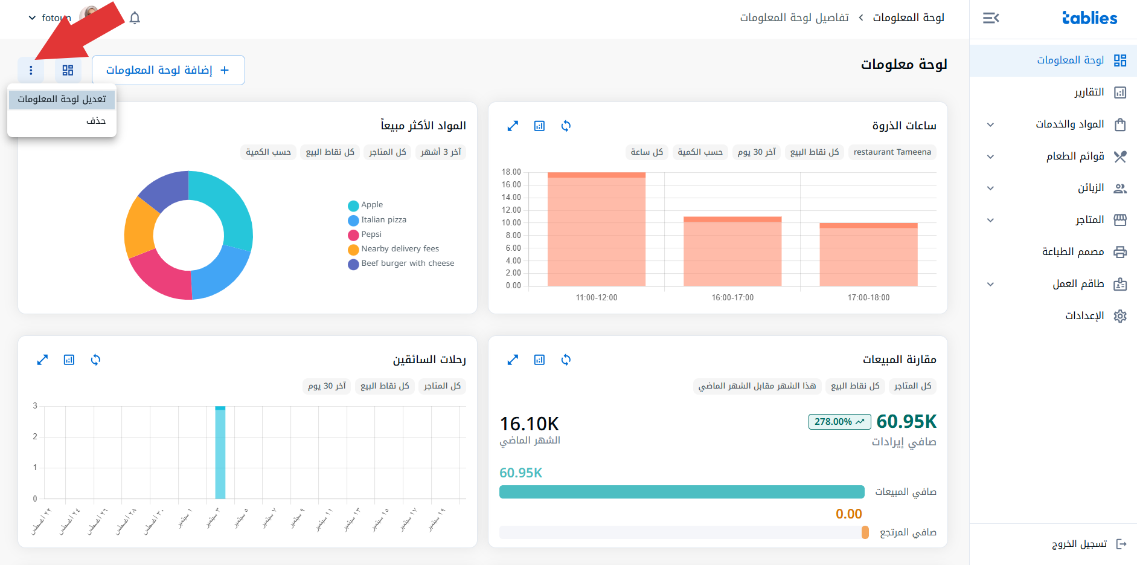Open لوح المعلومات in the sidebar

coord(1053,60)
